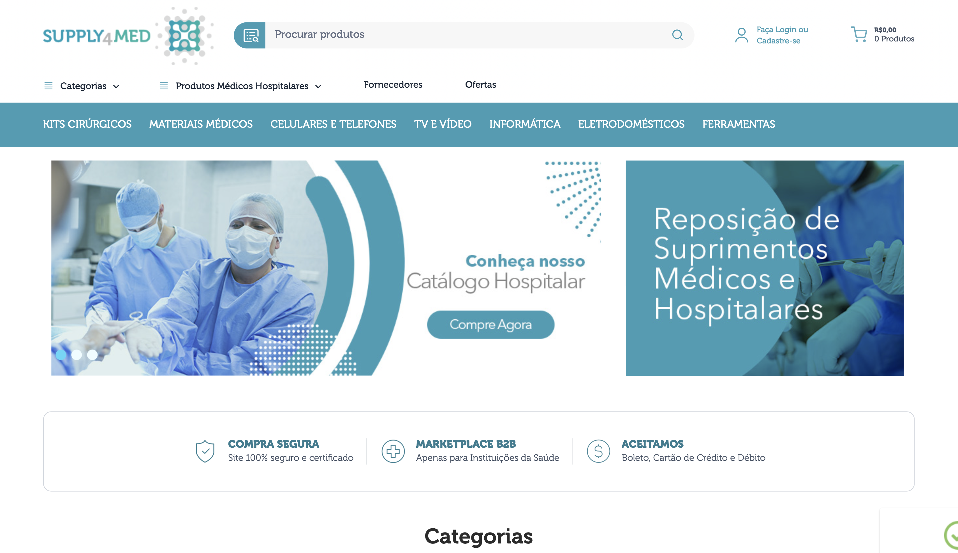Open the Reposição de Suprimentos banner
The width and height of the screenshot is (958, 553).
coord(765,268)
